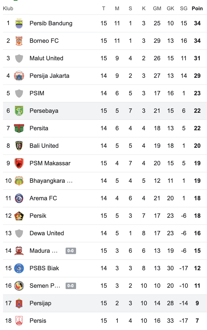The width and height of the screenshot is (207, 330).
Task: Select the Bhayangkara team name
Action: point(51,181)
